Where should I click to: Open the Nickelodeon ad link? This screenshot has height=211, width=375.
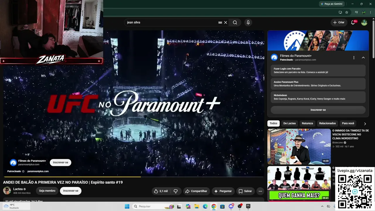318,97
